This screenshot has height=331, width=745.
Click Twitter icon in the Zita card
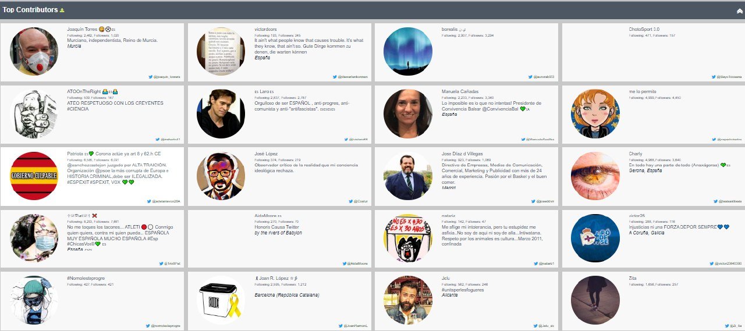coord(727,326)
